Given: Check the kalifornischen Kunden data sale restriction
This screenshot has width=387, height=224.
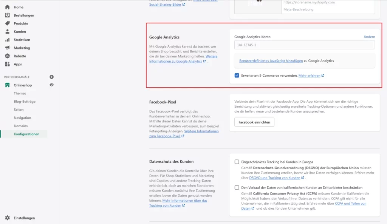Looking at the screenshot, I should 237,187.
